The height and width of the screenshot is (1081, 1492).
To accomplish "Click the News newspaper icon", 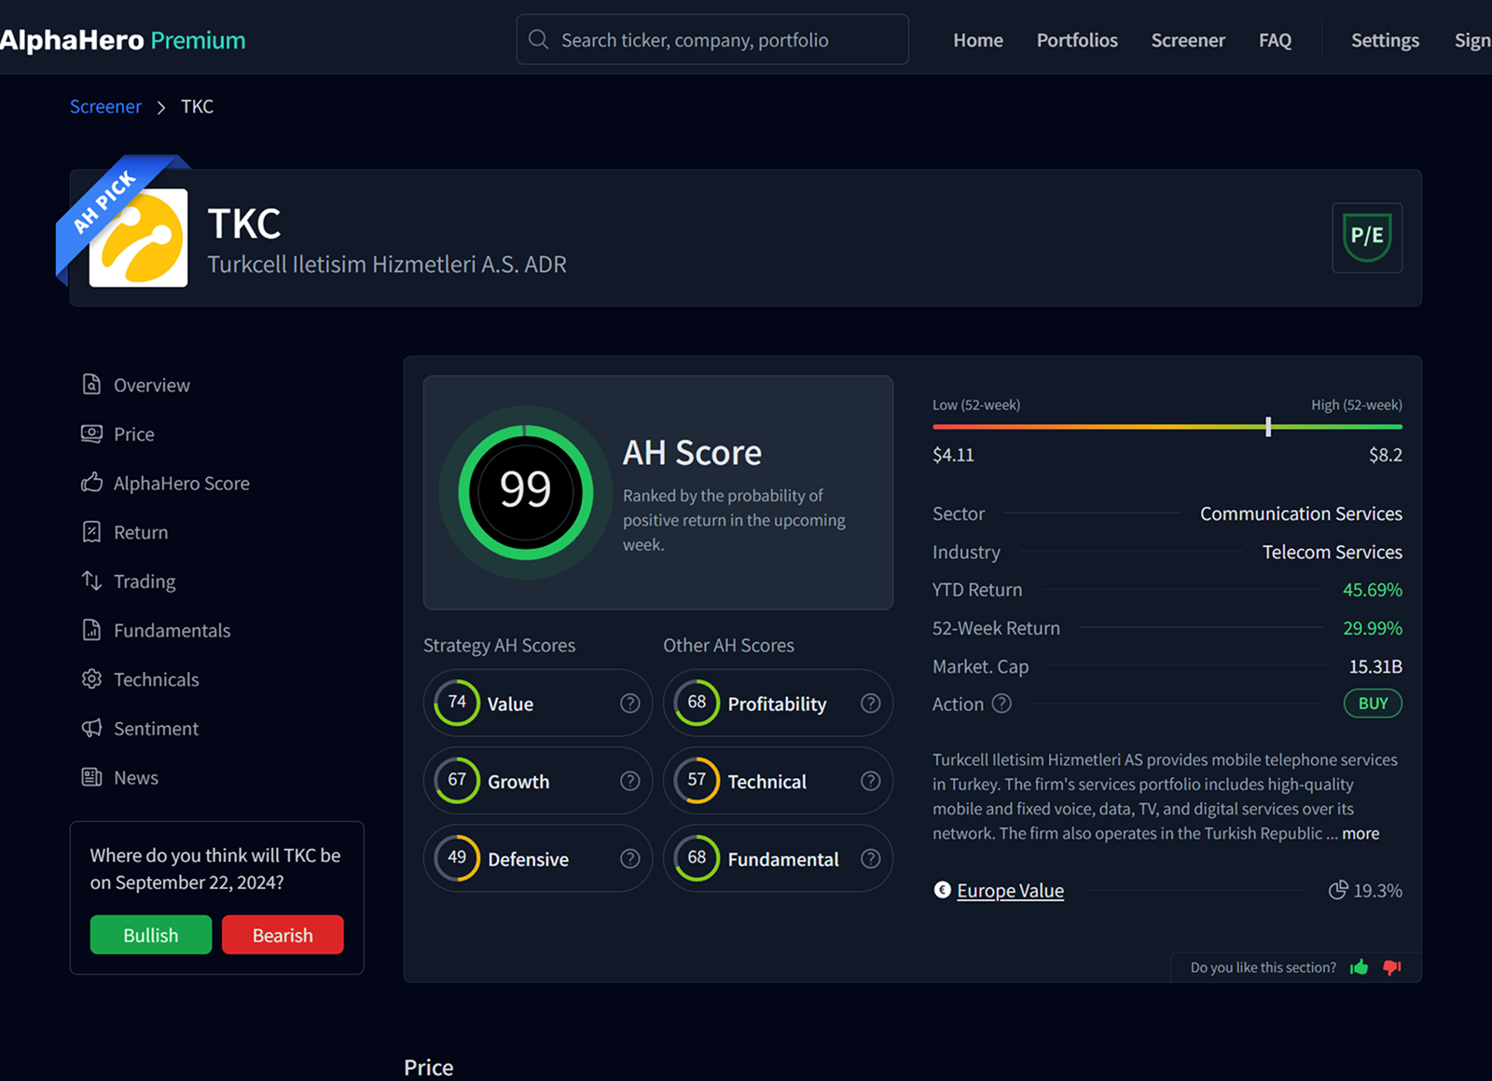I will 91,777.
